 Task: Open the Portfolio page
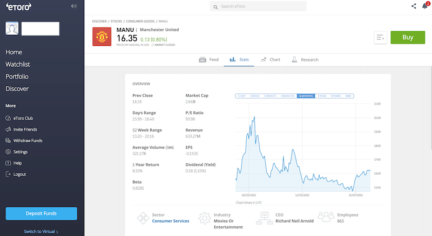coord(17,77)
